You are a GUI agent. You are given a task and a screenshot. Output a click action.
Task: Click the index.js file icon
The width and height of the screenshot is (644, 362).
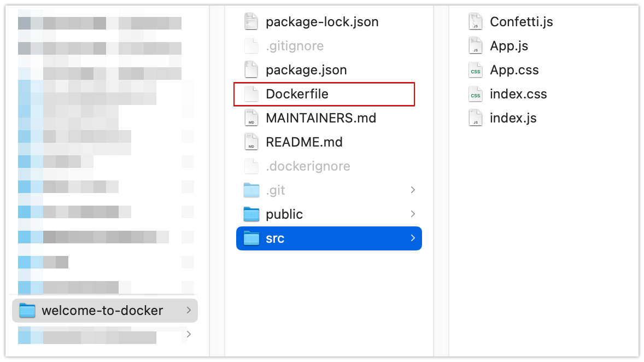click(x=475, y=118)
